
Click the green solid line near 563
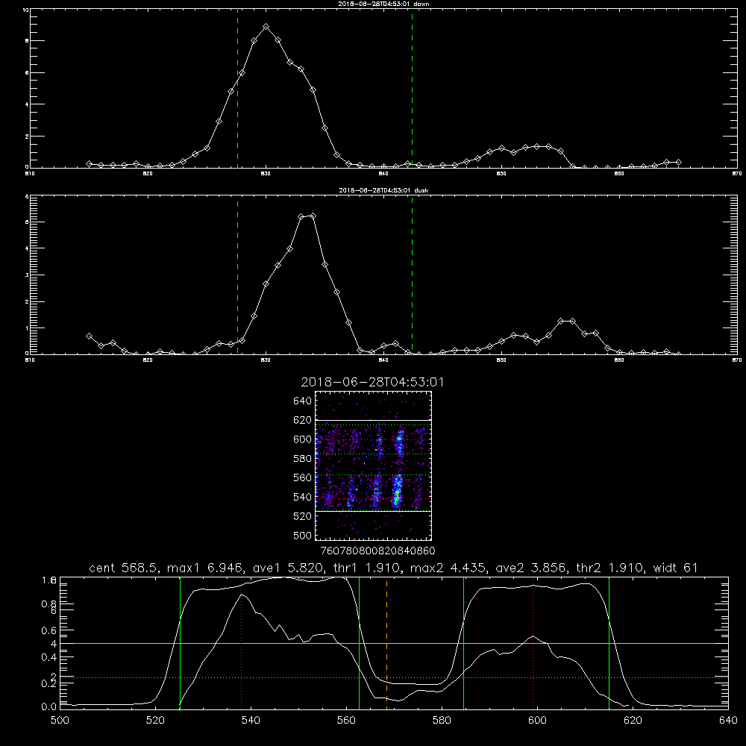click(359, 642)
